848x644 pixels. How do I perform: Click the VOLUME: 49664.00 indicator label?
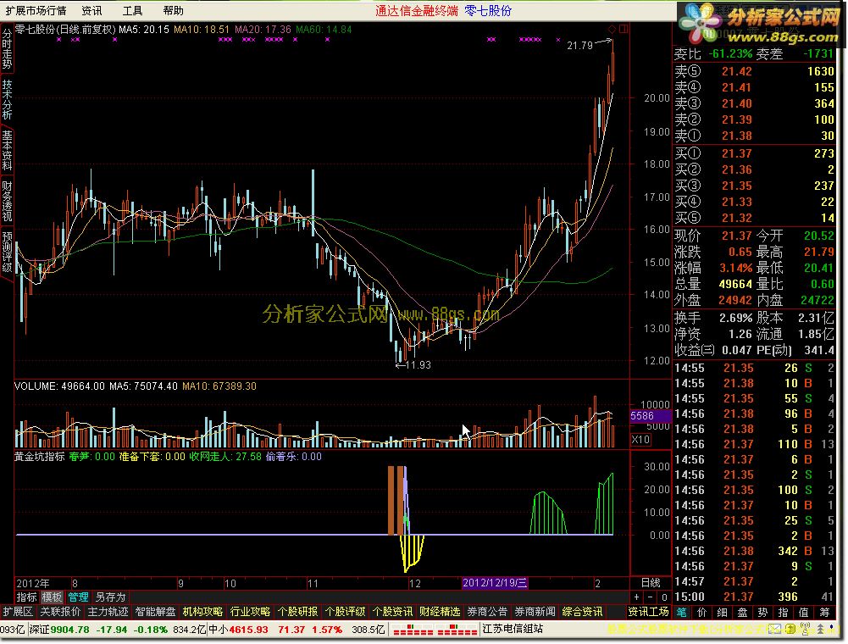pos(59,386)
